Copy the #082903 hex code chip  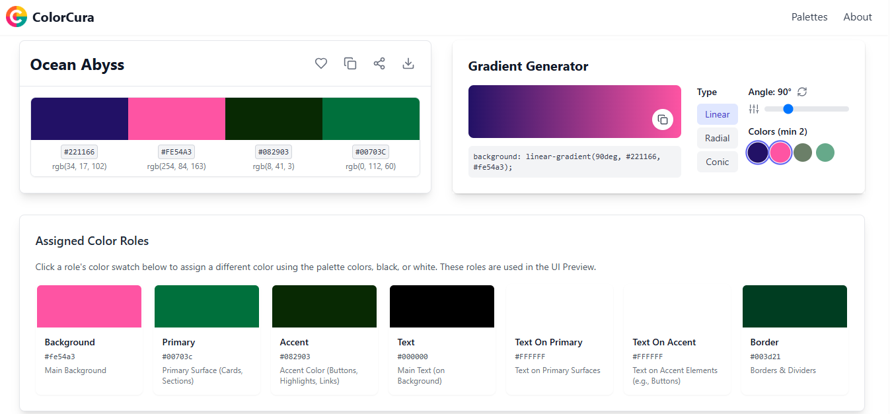pyautogui.click(x=274, y=152)
